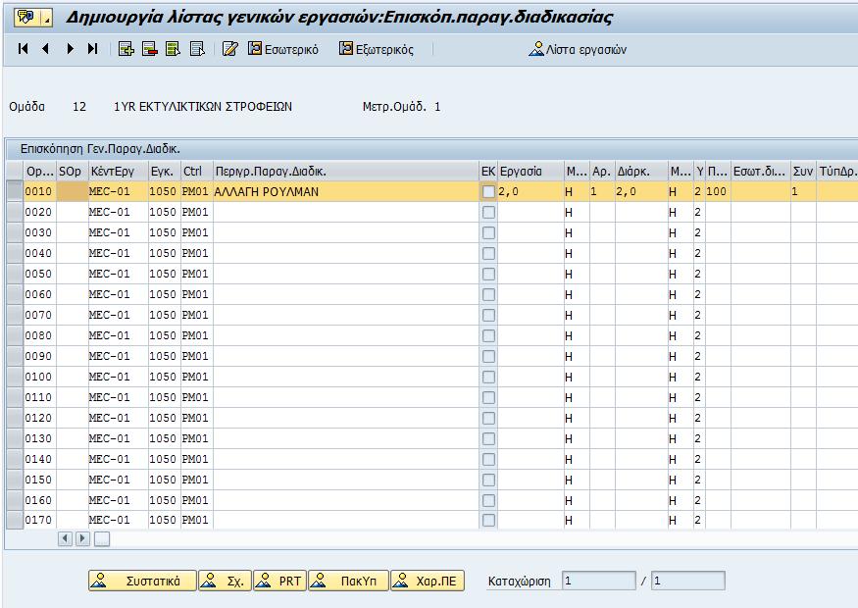Jump to first entry navigation icon
Screen dimensions: 858x608
(x=23, y=49)
